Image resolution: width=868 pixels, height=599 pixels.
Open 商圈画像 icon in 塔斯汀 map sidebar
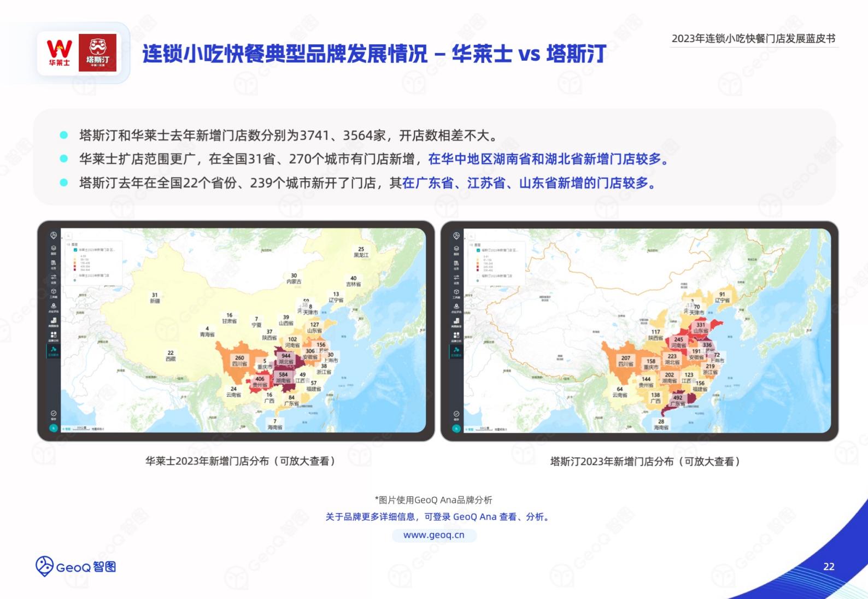[x=456, y=322]
